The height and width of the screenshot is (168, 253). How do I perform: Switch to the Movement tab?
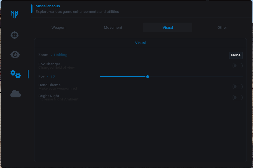[x=113, y=28]
